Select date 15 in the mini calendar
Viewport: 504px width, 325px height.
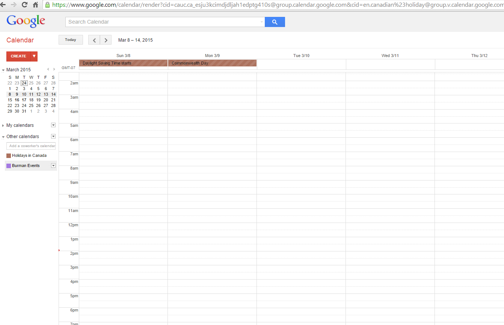click(10, 100)
